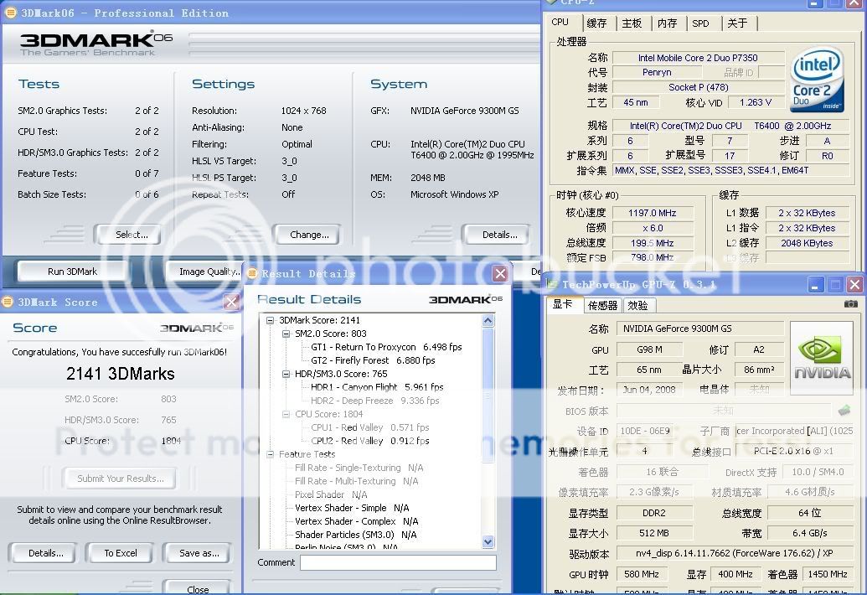Click the result tree scrollbar down arrow

(488, 542)
